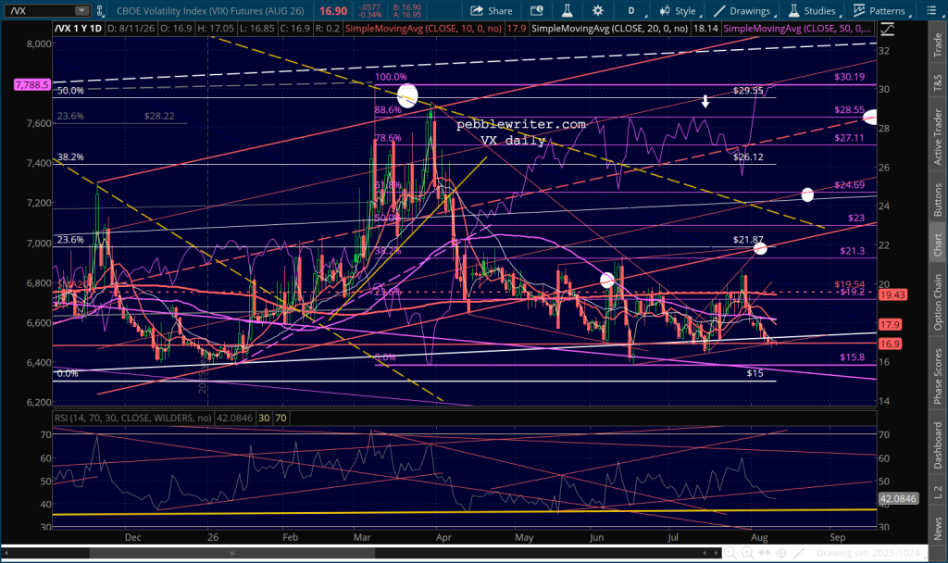Click the flask (thinkScript lab) icon

[567, 11]
